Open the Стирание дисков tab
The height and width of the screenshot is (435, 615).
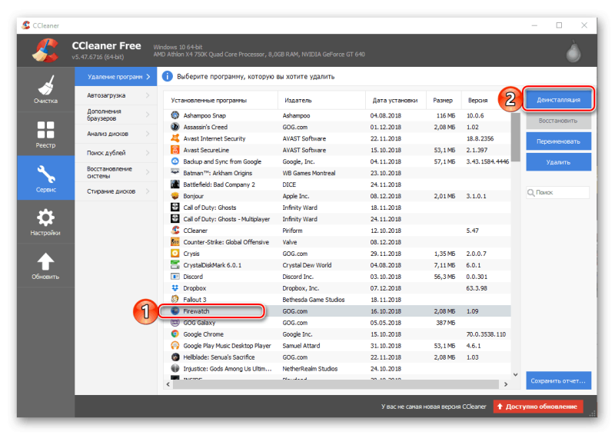pos(116,191)
